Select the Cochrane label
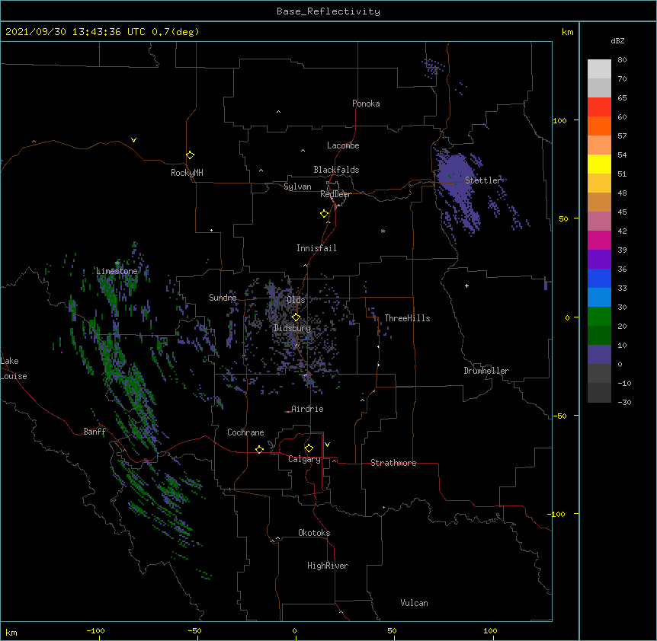The width and height of the screenshot is (657, 641). click(x=245, y=432)
